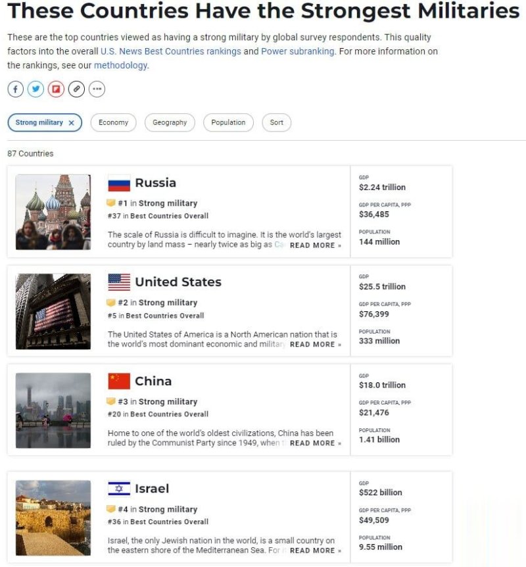Open the Power subranking link
The image size is (526, 567).
point(297,51)
